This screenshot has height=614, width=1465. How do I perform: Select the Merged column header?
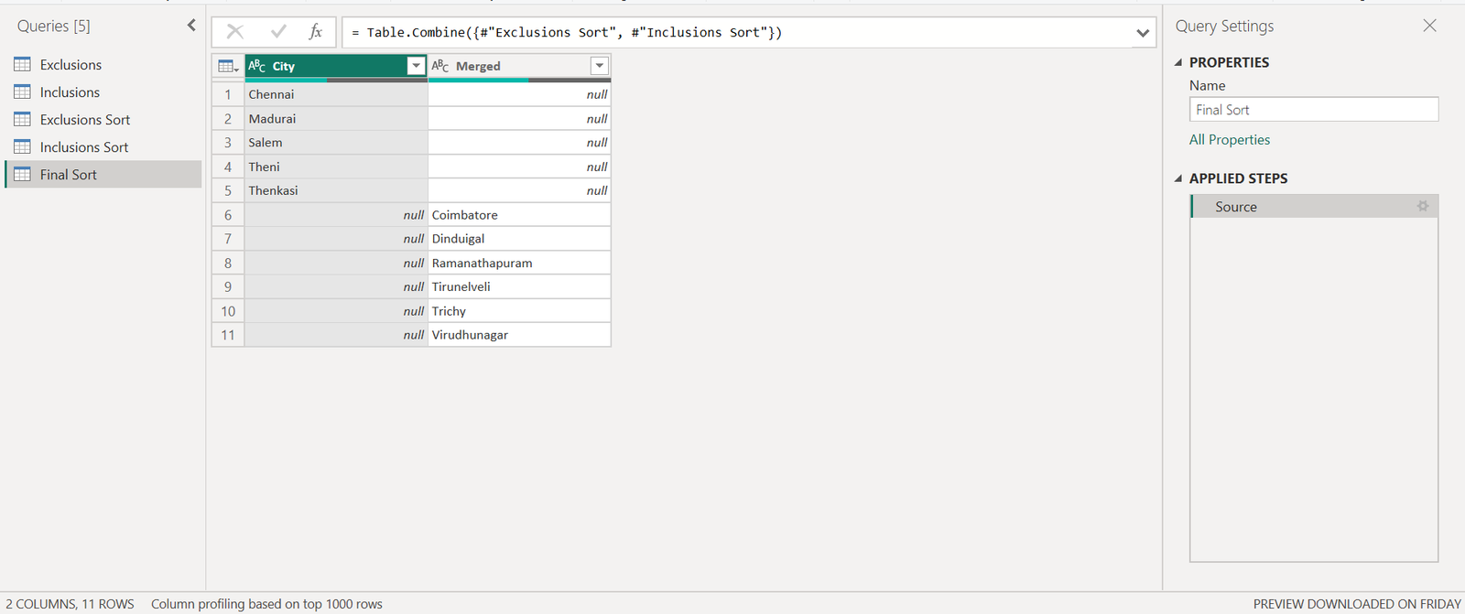click(x=519, y=66)
